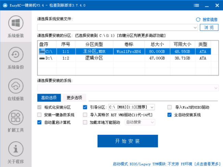
Task: Click the 80.00GB total size cell
Action: [157, 51]
